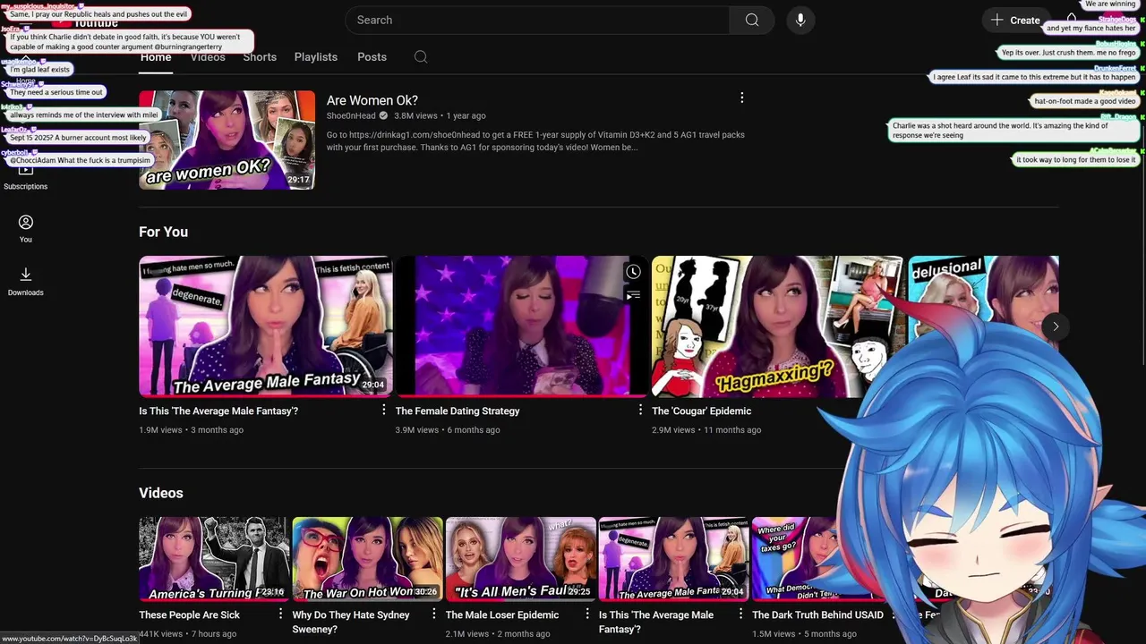This screenshot has width=1146, height=644.
Task: Open the Subscriptions sidebar item
Action: [x=25, y=176]
